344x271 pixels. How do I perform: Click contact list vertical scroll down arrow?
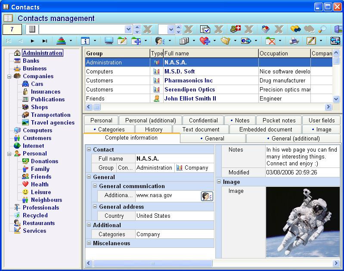(336, 99)
